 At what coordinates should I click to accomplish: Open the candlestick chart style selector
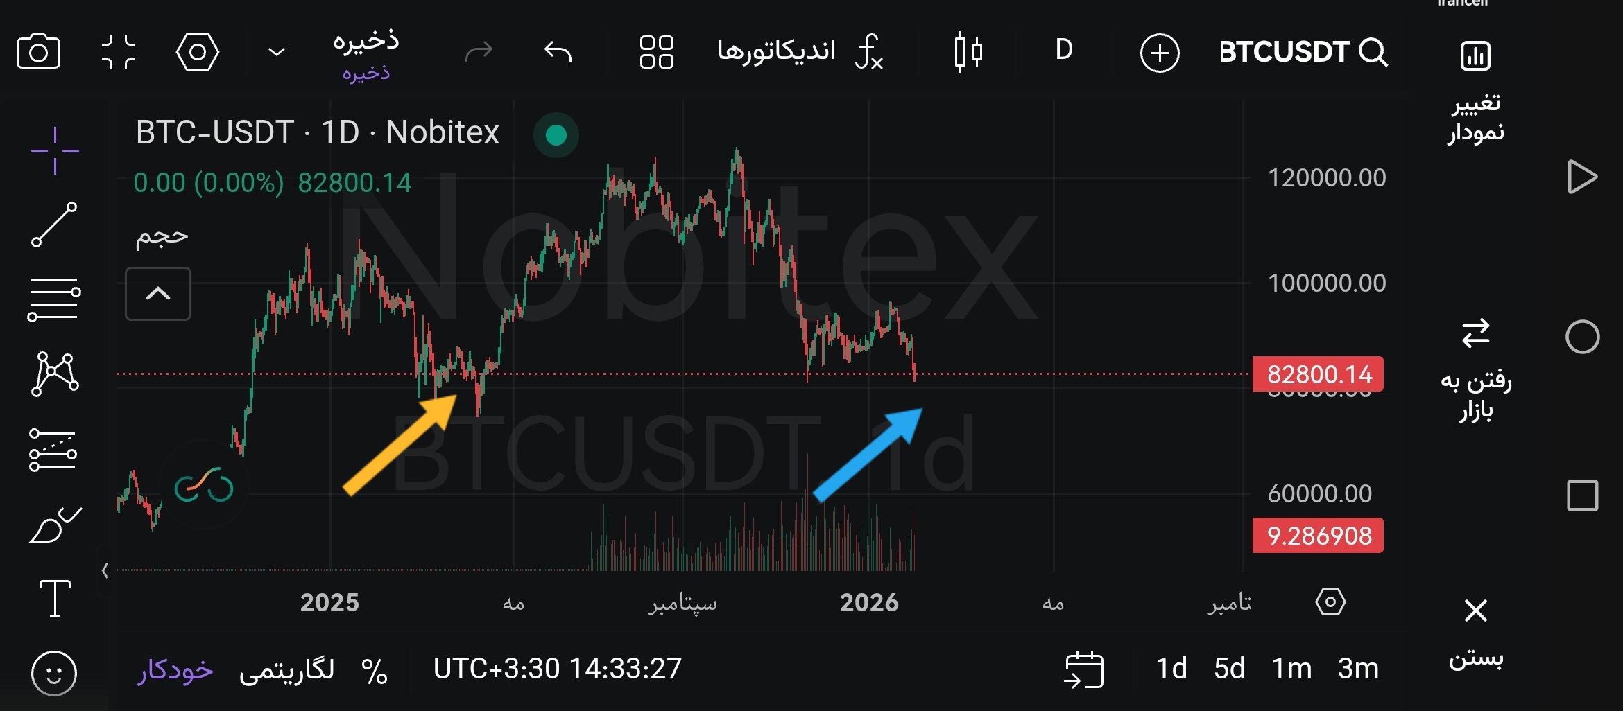click(968, 52)
